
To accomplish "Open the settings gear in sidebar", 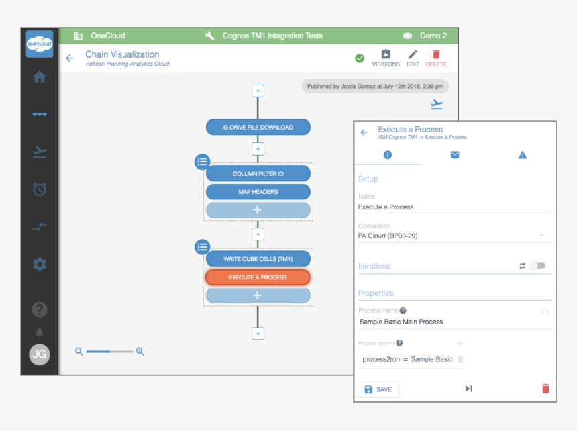I will tap(40, 265).
